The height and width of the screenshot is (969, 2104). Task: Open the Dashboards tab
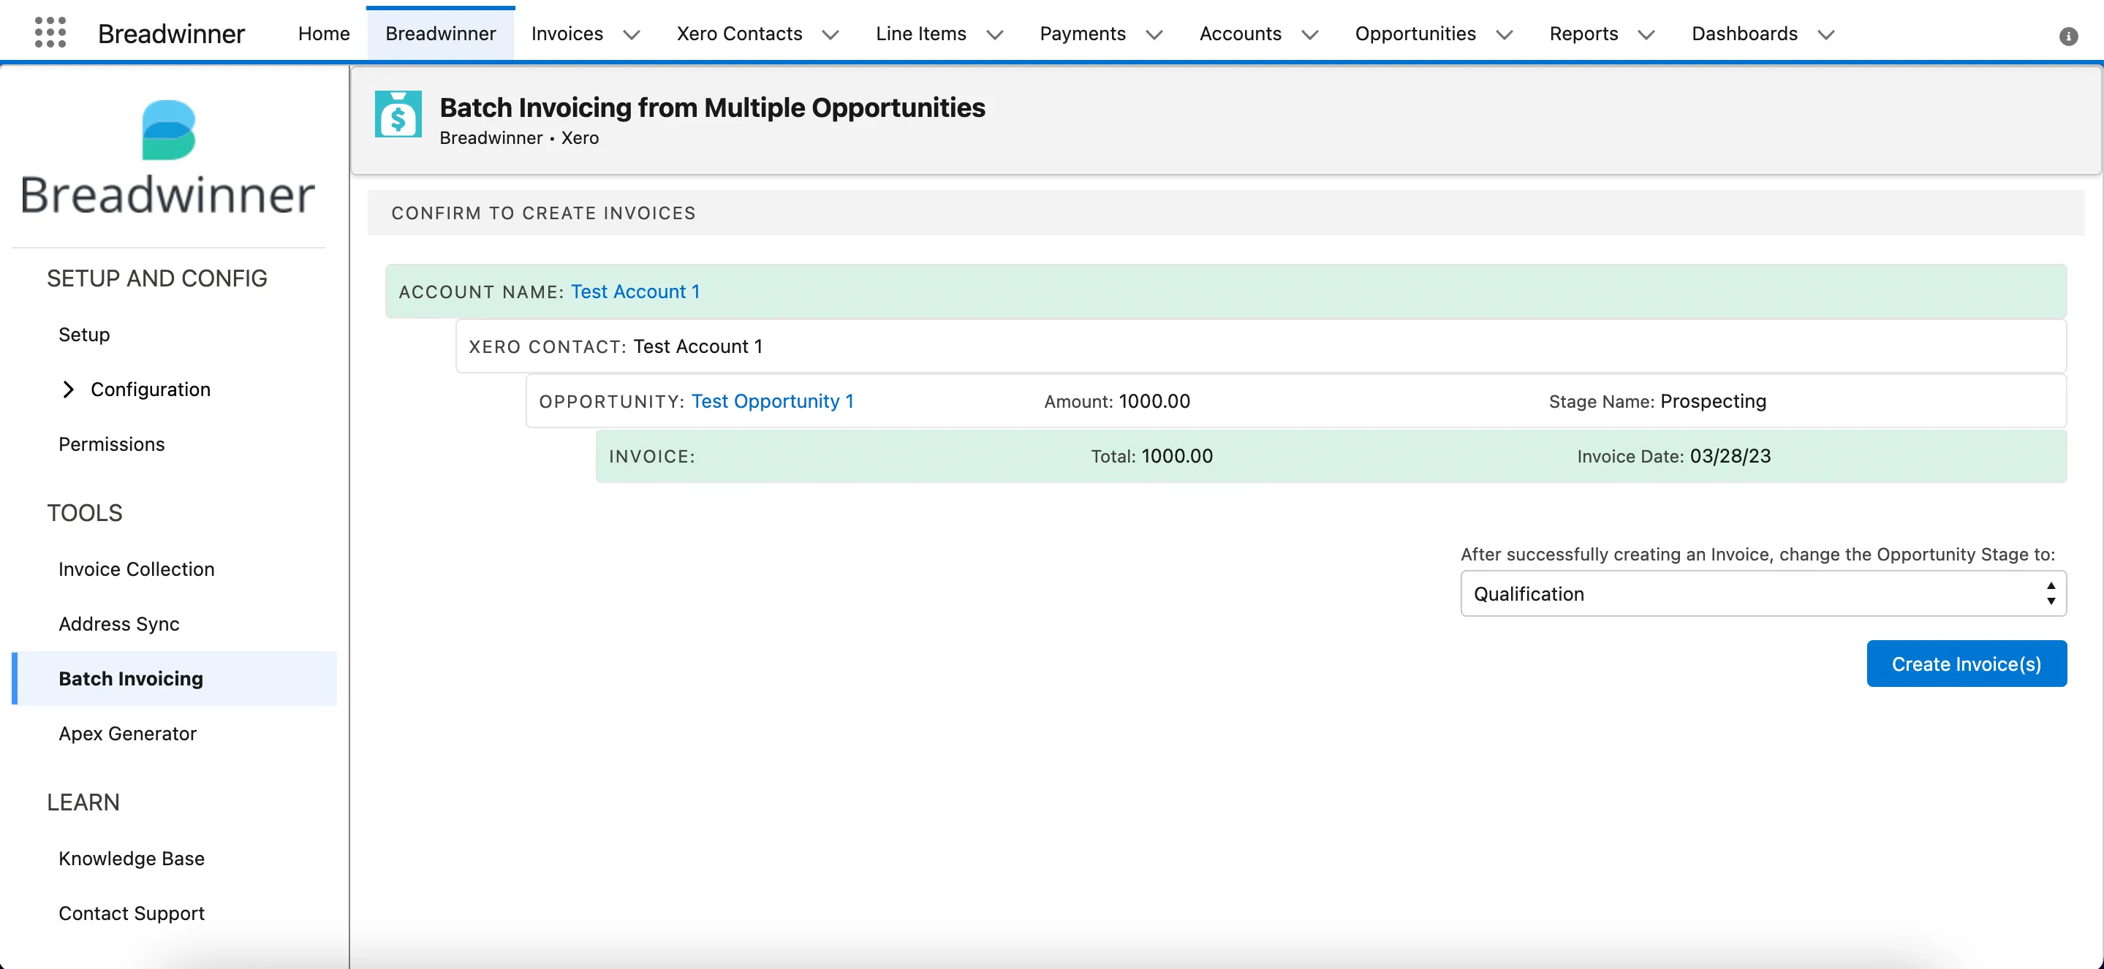1744,34
